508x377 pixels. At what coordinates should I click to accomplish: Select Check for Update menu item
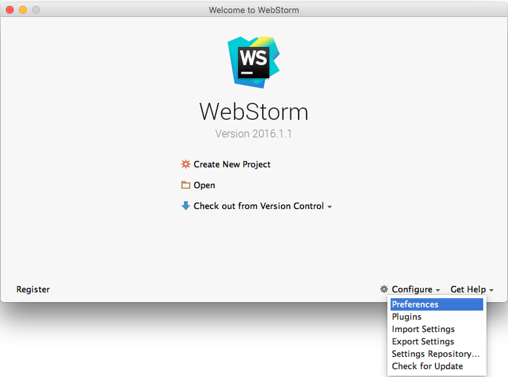(427, 366)
